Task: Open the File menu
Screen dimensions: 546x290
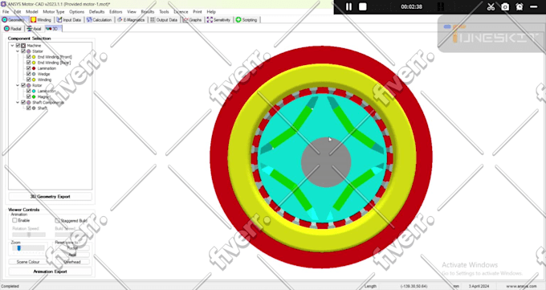Action: point(6,11)
